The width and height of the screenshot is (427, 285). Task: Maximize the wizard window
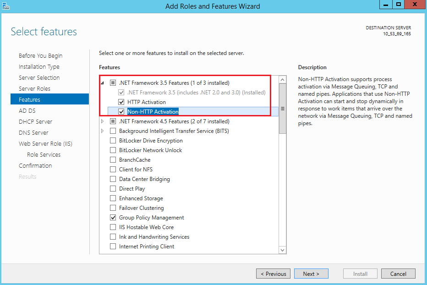(399, 5)
